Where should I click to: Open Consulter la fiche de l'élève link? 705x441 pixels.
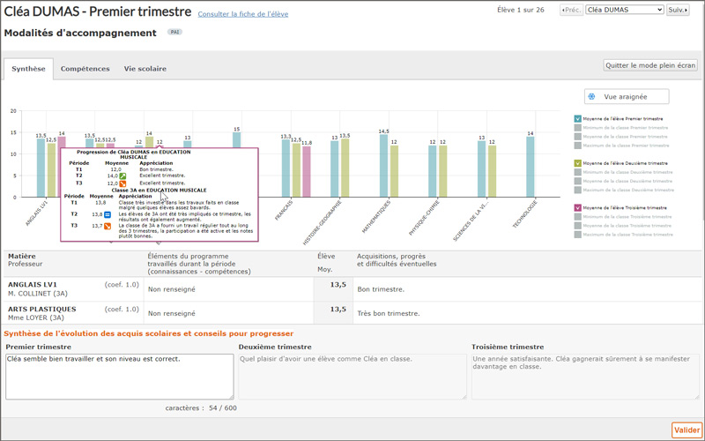242,14
